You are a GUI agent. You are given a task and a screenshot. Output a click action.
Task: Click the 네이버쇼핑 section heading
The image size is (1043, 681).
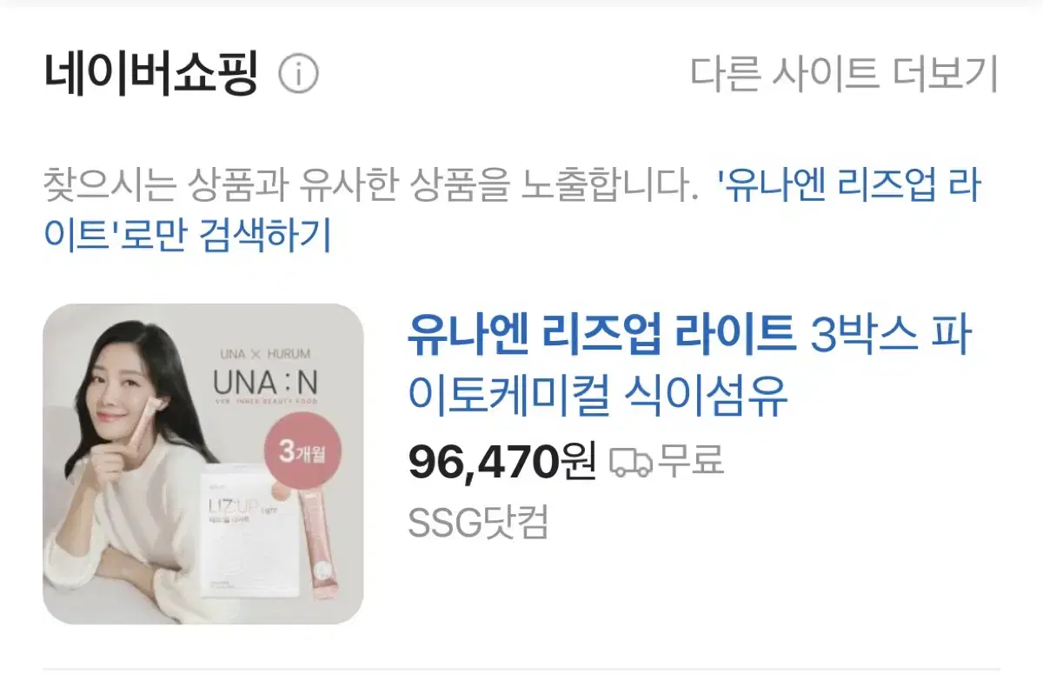(150, 76)
